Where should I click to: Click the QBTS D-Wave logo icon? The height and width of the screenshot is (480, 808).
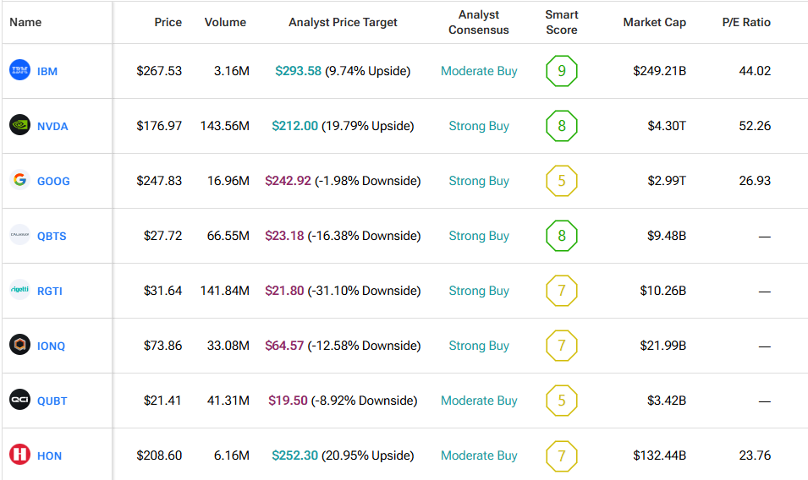[x=19, y=235]
